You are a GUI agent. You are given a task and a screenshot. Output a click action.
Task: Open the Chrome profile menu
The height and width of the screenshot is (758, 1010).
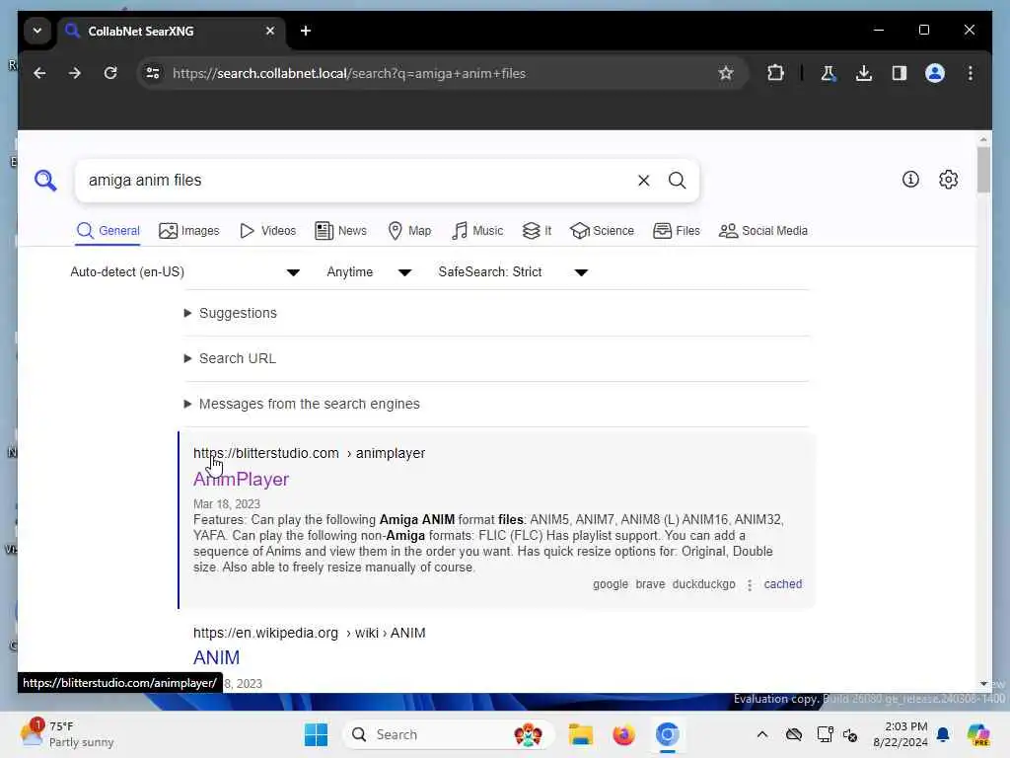tap(935, 73)
